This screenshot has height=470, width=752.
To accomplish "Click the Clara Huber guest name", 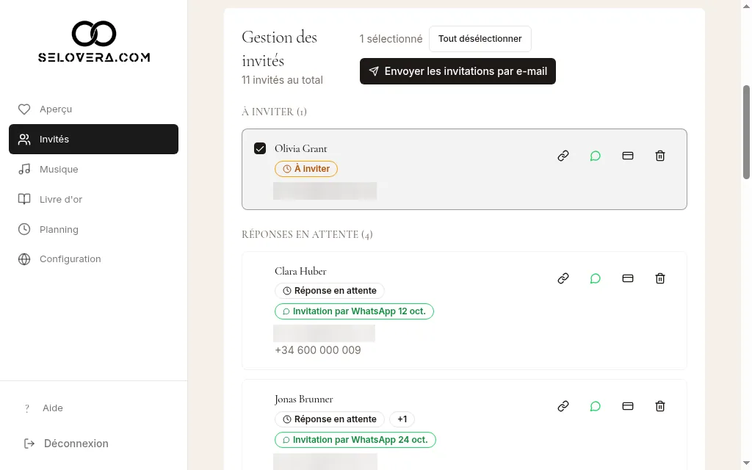I will click(300, 272).
